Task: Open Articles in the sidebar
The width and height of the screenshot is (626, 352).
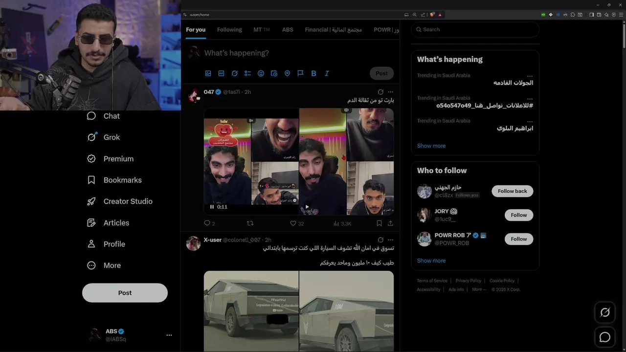Action: (108, 223)
